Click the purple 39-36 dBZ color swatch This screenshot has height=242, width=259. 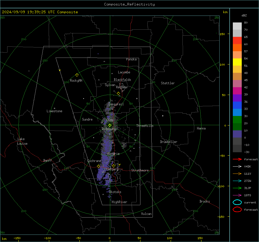tap(237, 98)
